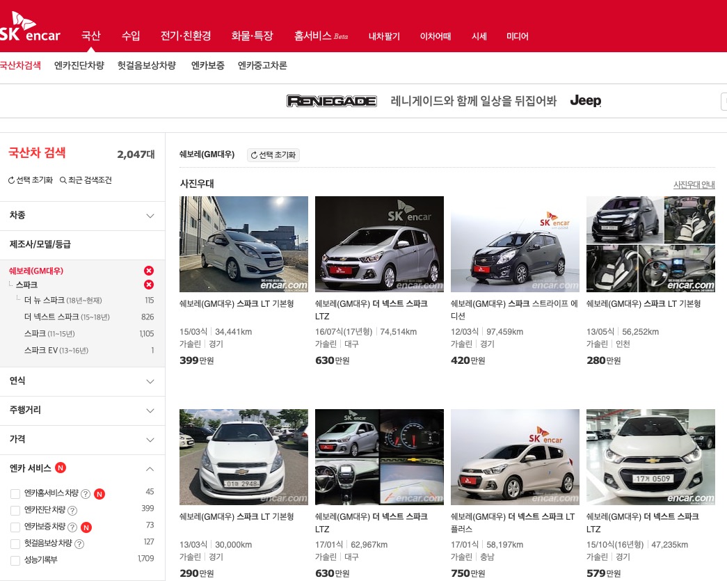The width and height of the screenshot is (727, 581).
Task: Tick the 엔카보증 차량 checkbox
Action: pyautogui.click(x=15, y=527)
